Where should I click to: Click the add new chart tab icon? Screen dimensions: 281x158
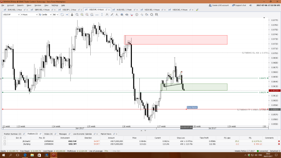click(x=197, y=10)
